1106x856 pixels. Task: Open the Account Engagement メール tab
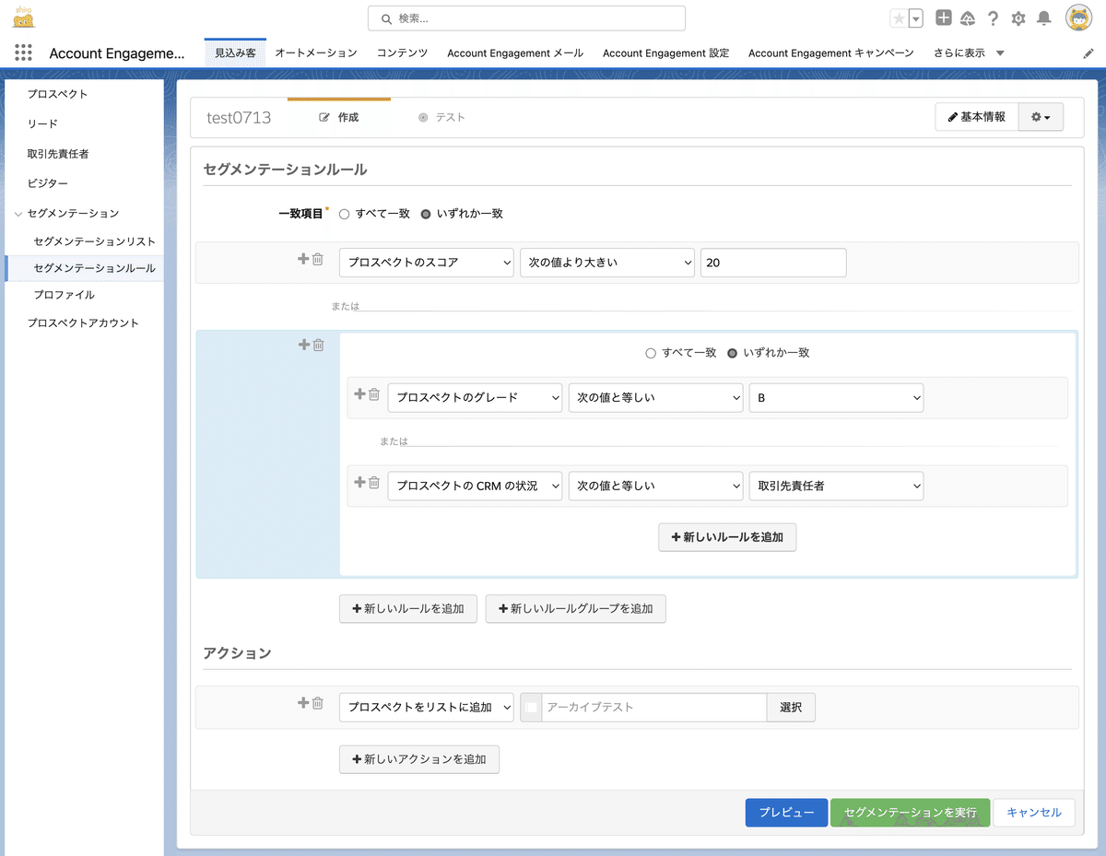tap(515, 53)
